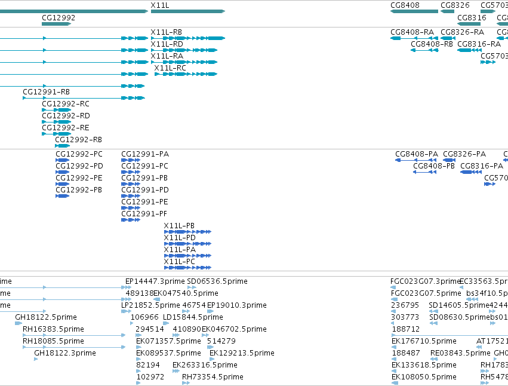
Task: Select the GH18122.3prime EST label
Action: pos(65,354)
